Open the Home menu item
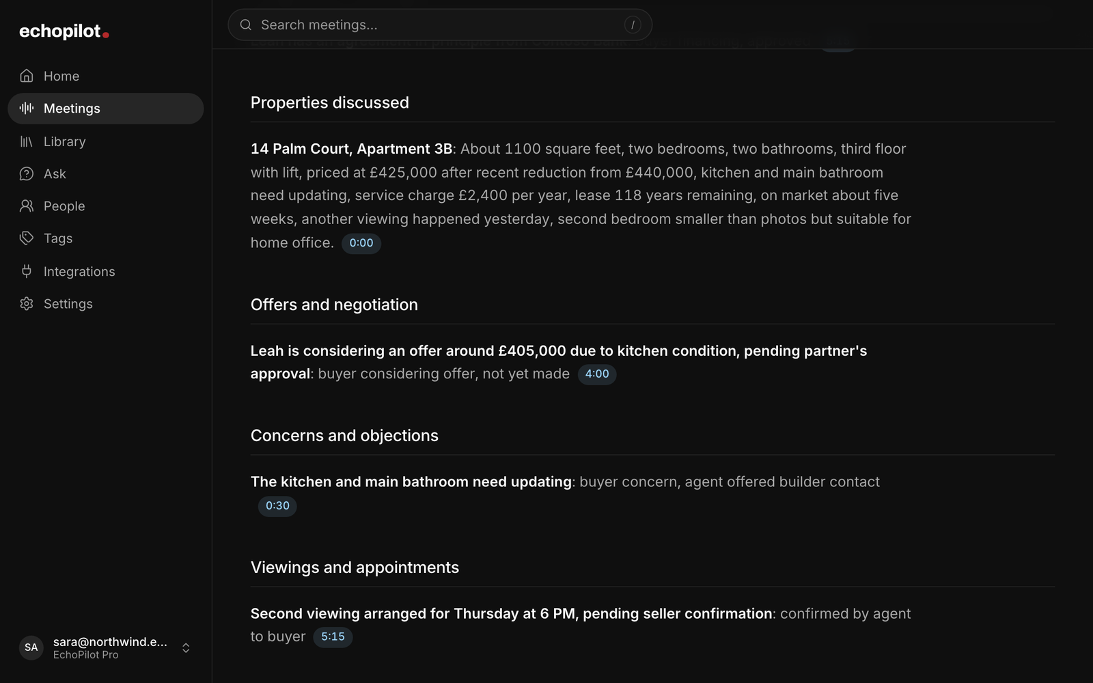 pyautogui.click(x=106, y=76)
